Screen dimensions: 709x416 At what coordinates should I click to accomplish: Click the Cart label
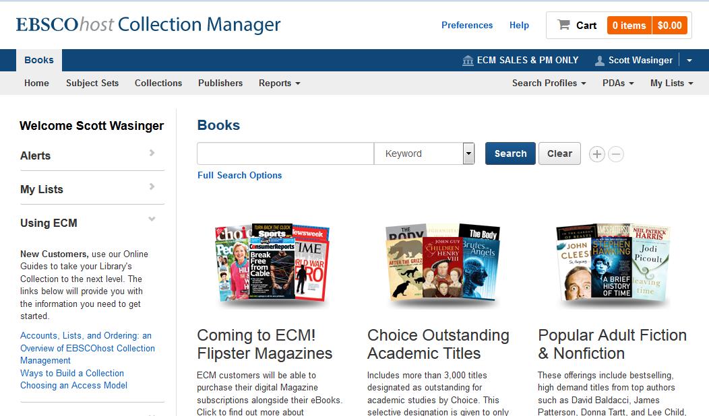click(x=586, y=26)
